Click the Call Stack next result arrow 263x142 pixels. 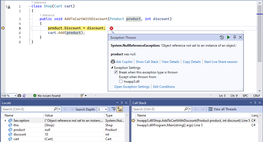click(202, 109)
